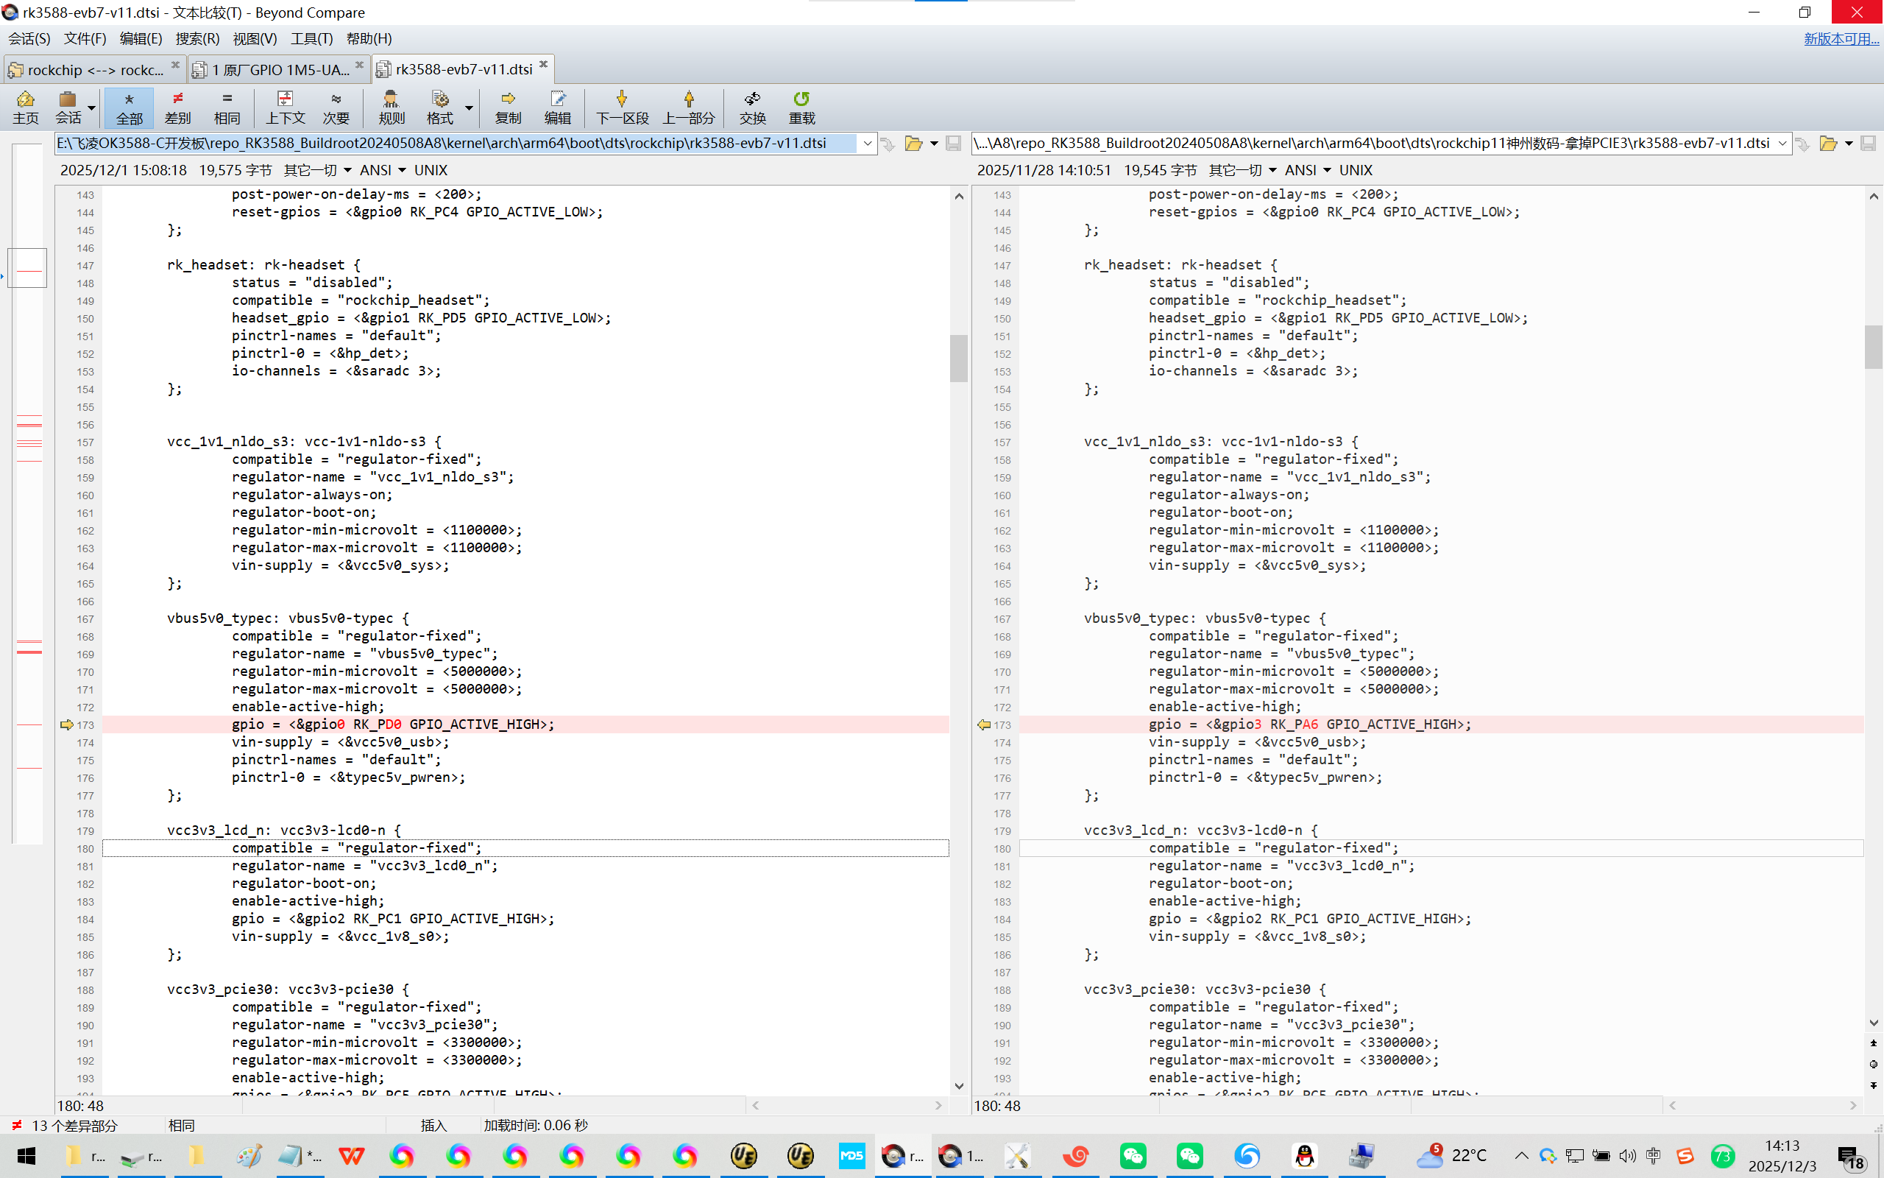Open the Search (搜索) menu
1884x1178 pixels.
tap(197, 38)
